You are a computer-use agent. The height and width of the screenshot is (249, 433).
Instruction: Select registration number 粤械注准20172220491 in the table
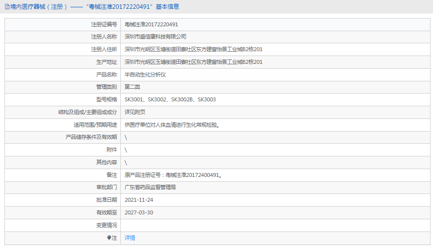tap(151, 24)
